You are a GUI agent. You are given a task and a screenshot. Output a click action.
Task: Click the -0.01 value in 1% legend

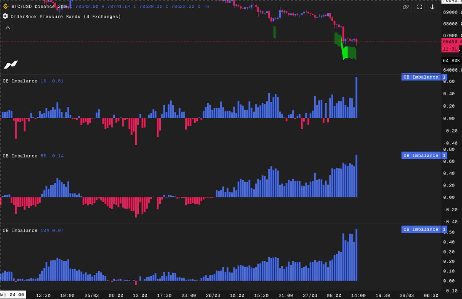tap(56, 81)
